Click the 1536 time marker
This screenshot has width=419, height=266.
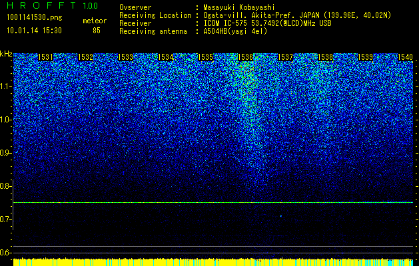coord(246,57)
